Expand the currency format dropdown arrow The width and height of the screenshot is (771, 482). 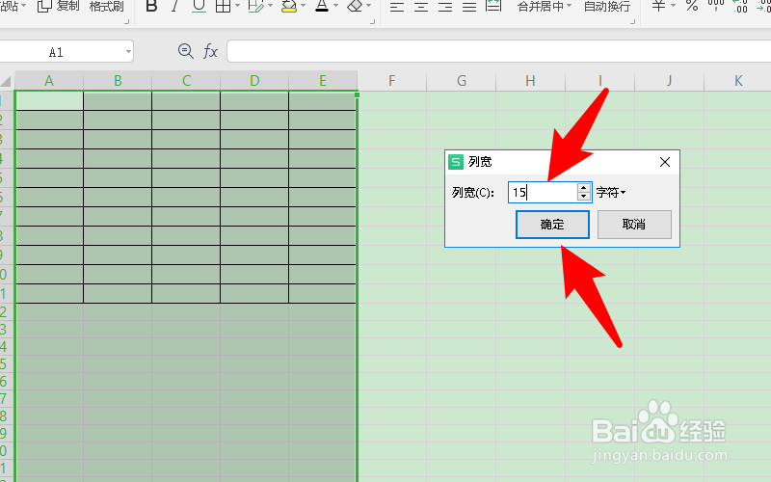673,6
